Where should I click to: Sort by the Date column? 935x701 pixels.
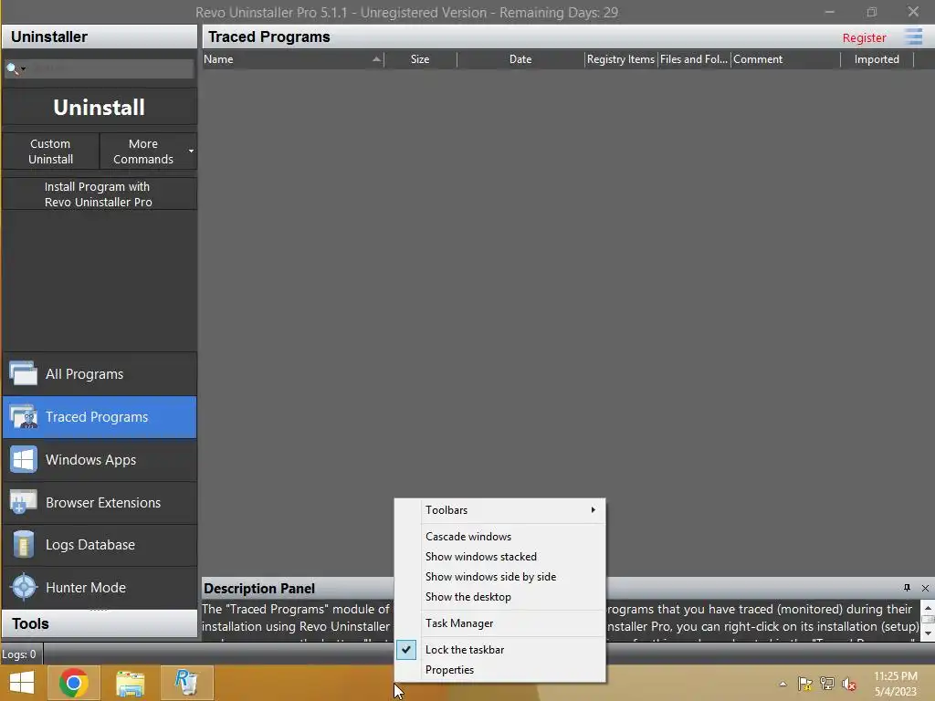coord(520,59)
